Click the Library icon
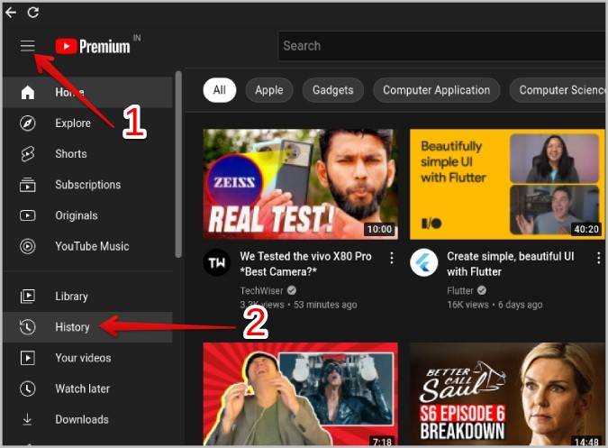The image size is (608, 448). pos(28,297)
